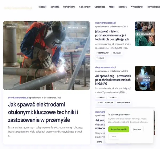
Task: Click the Ta strona używa cookies heading
Action: click(x=119, y=115)
